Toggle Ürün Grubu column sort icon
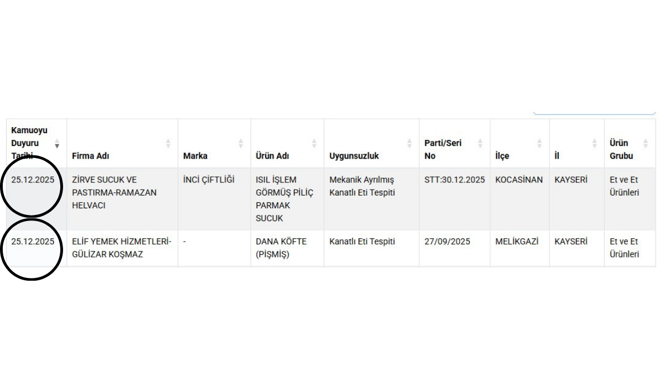Screen dimensions: 664x373 pos(645,144)
